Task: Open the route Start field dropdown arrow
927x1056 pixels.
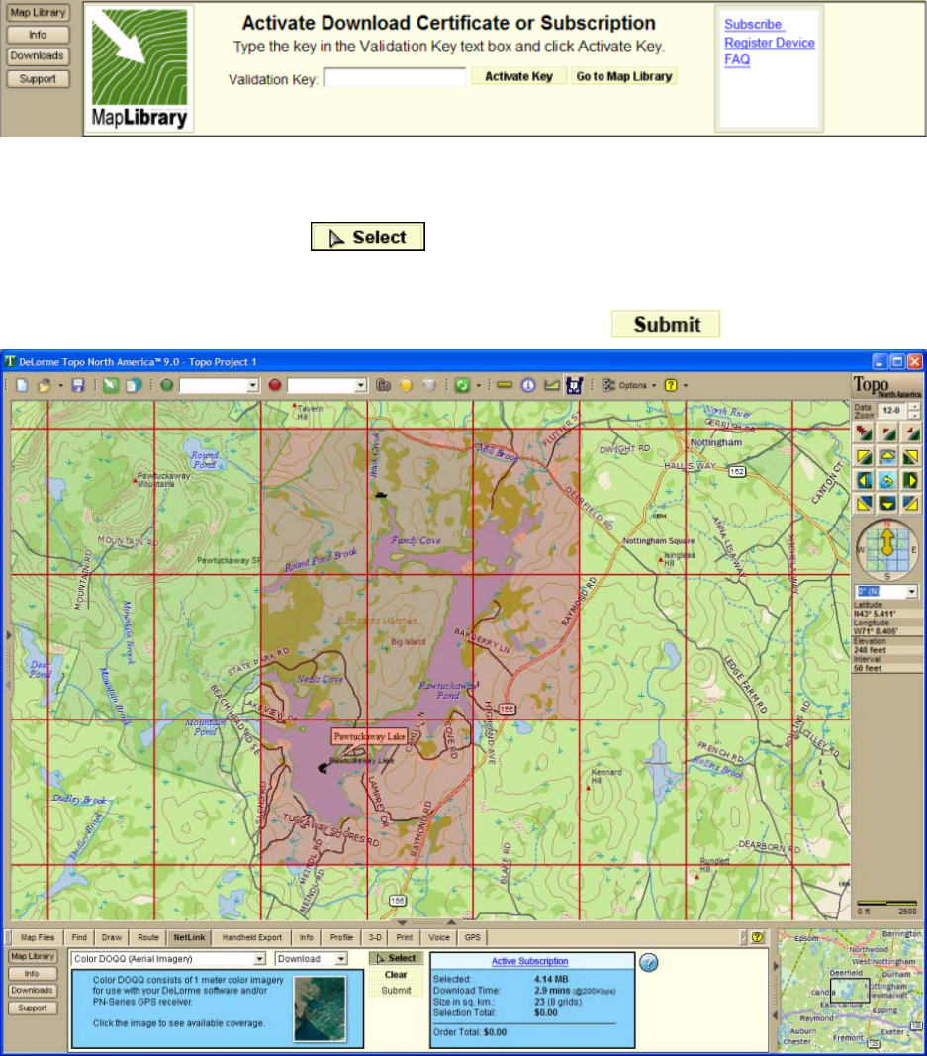Action: click(x=252, y=385)
